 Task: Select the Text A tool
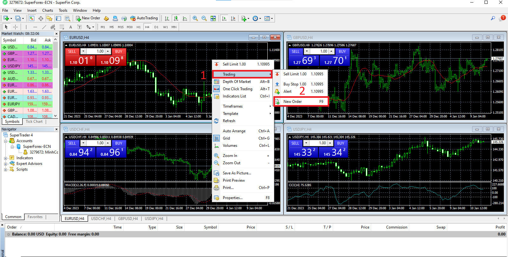70,27
